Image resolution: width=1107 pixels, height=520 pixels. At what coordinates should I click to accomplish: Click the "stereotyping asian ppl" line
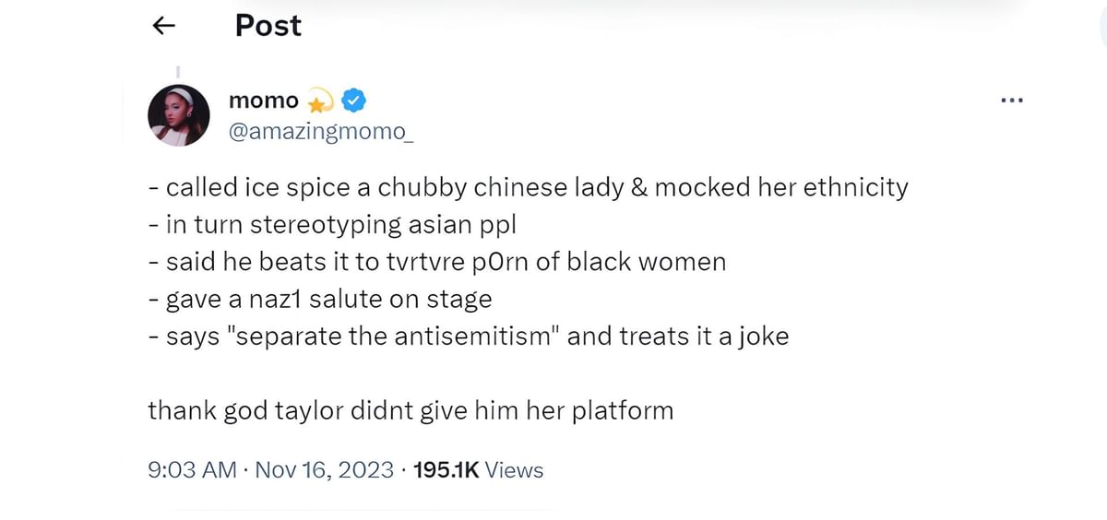341,225
